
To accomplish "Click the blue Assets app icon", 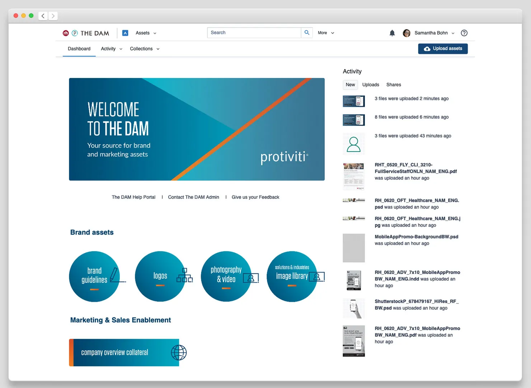I will 125,33.
